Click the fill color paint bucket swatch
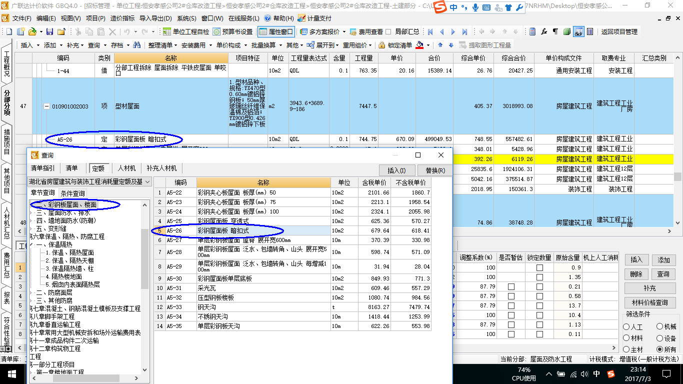The image size is (683, 384). pos(419,45)
